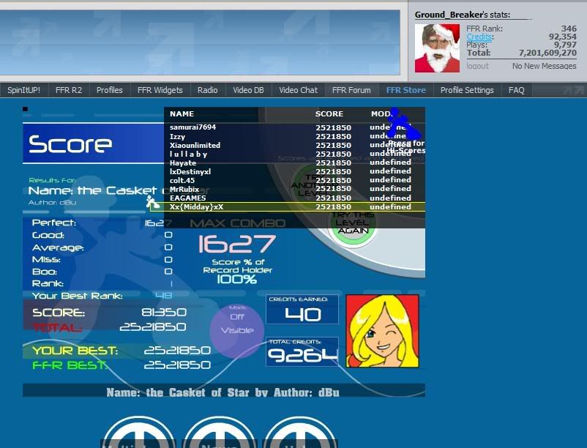Open the FAQ page
The image size is (587, 448).
pos(517,90)
